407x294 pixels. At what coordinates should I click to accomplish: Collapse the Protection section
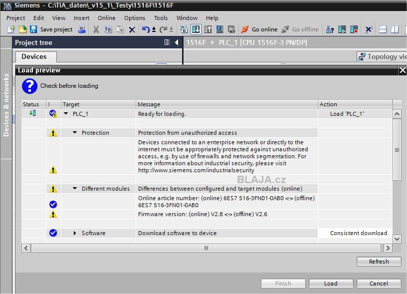75,132
